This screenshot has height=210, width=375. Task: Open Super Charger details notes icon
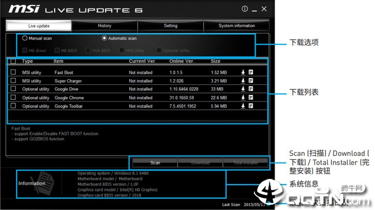click(250, 80)
